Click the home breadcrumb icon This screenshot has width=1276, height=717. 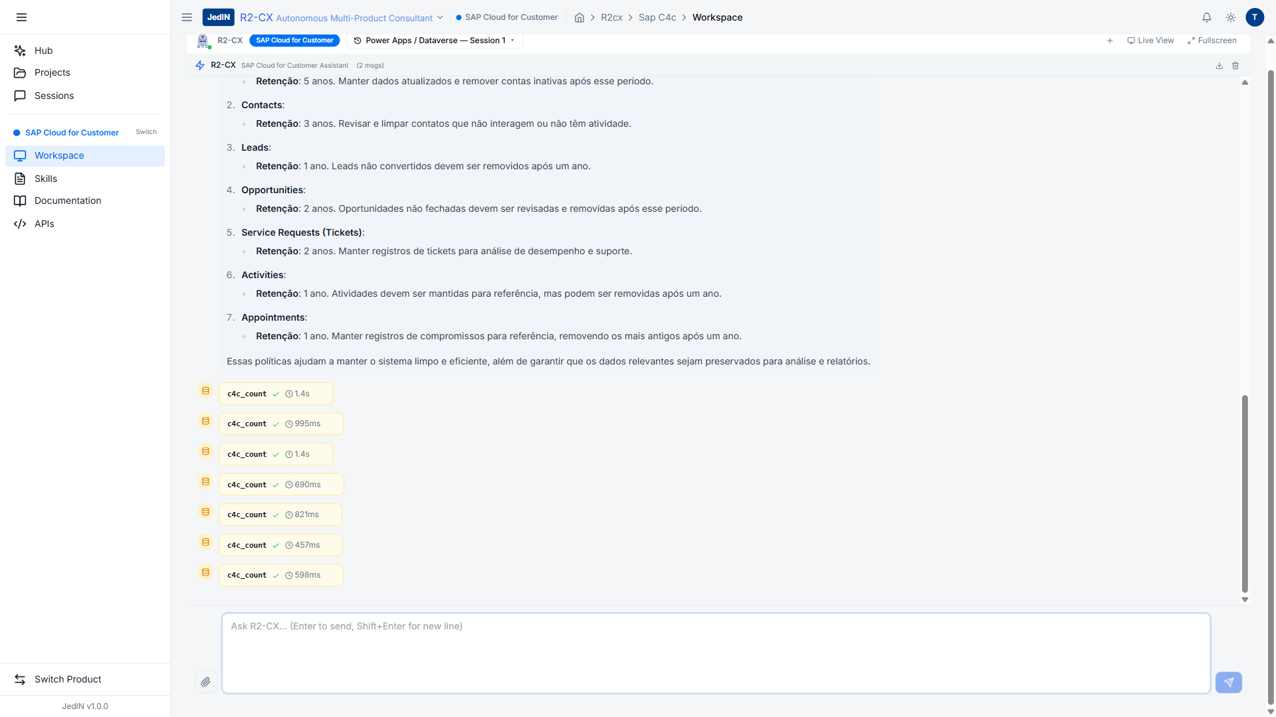(x=580, y=18)
